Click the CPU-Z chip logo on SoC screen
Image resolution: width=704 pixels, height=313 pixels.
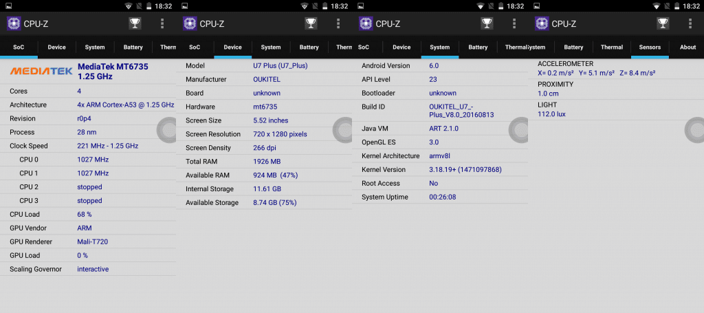point(14,23)
